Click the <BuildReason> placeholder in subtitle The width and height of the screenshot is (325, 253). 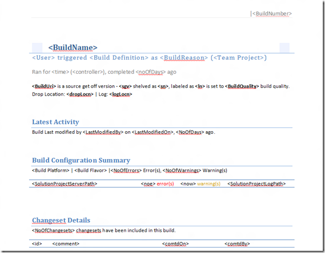click(x=184, y=58)
